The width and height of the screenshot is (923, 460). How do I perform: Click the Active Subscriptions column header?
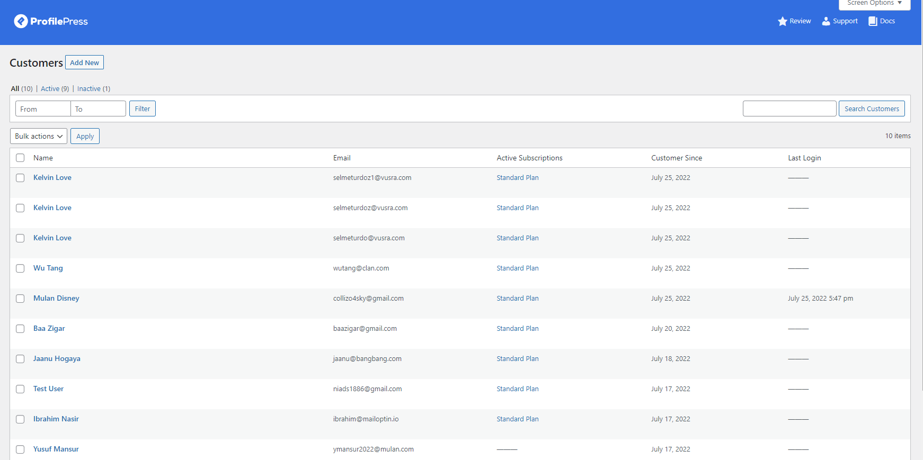tap(530, 158)
